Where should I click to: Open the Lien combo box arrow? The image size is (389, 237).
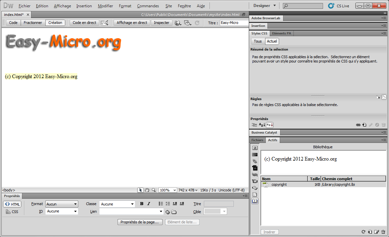click(x=161, y=211)
